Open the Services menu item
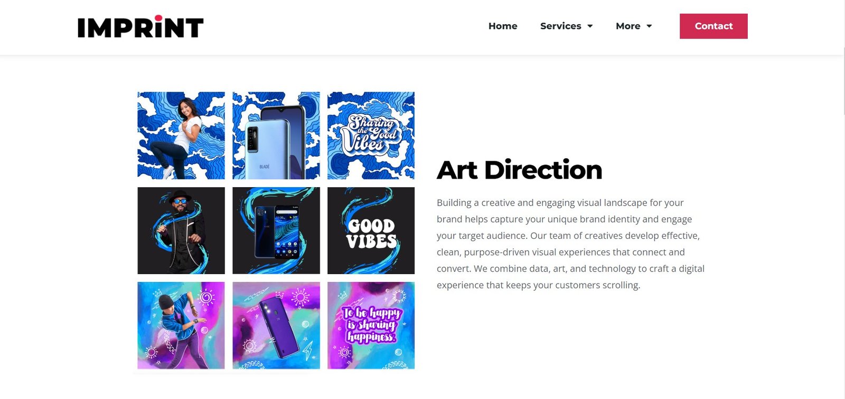Screen dimensions: 845x399 pos(561,26)
